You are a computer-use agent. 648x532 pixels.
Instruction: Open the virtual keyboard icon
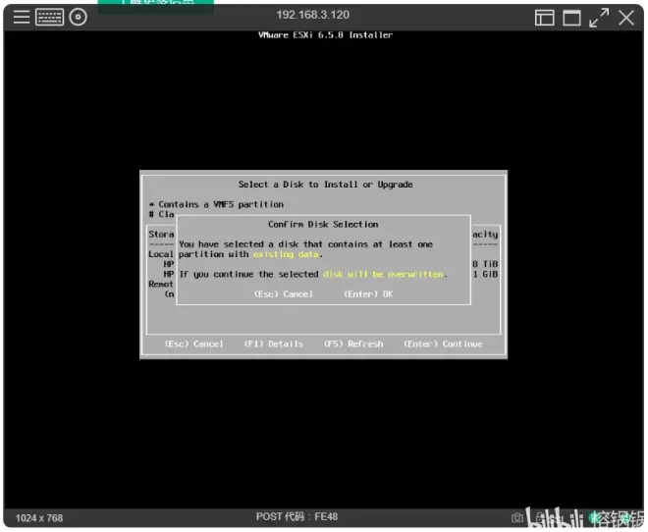(x=50, y=17)
